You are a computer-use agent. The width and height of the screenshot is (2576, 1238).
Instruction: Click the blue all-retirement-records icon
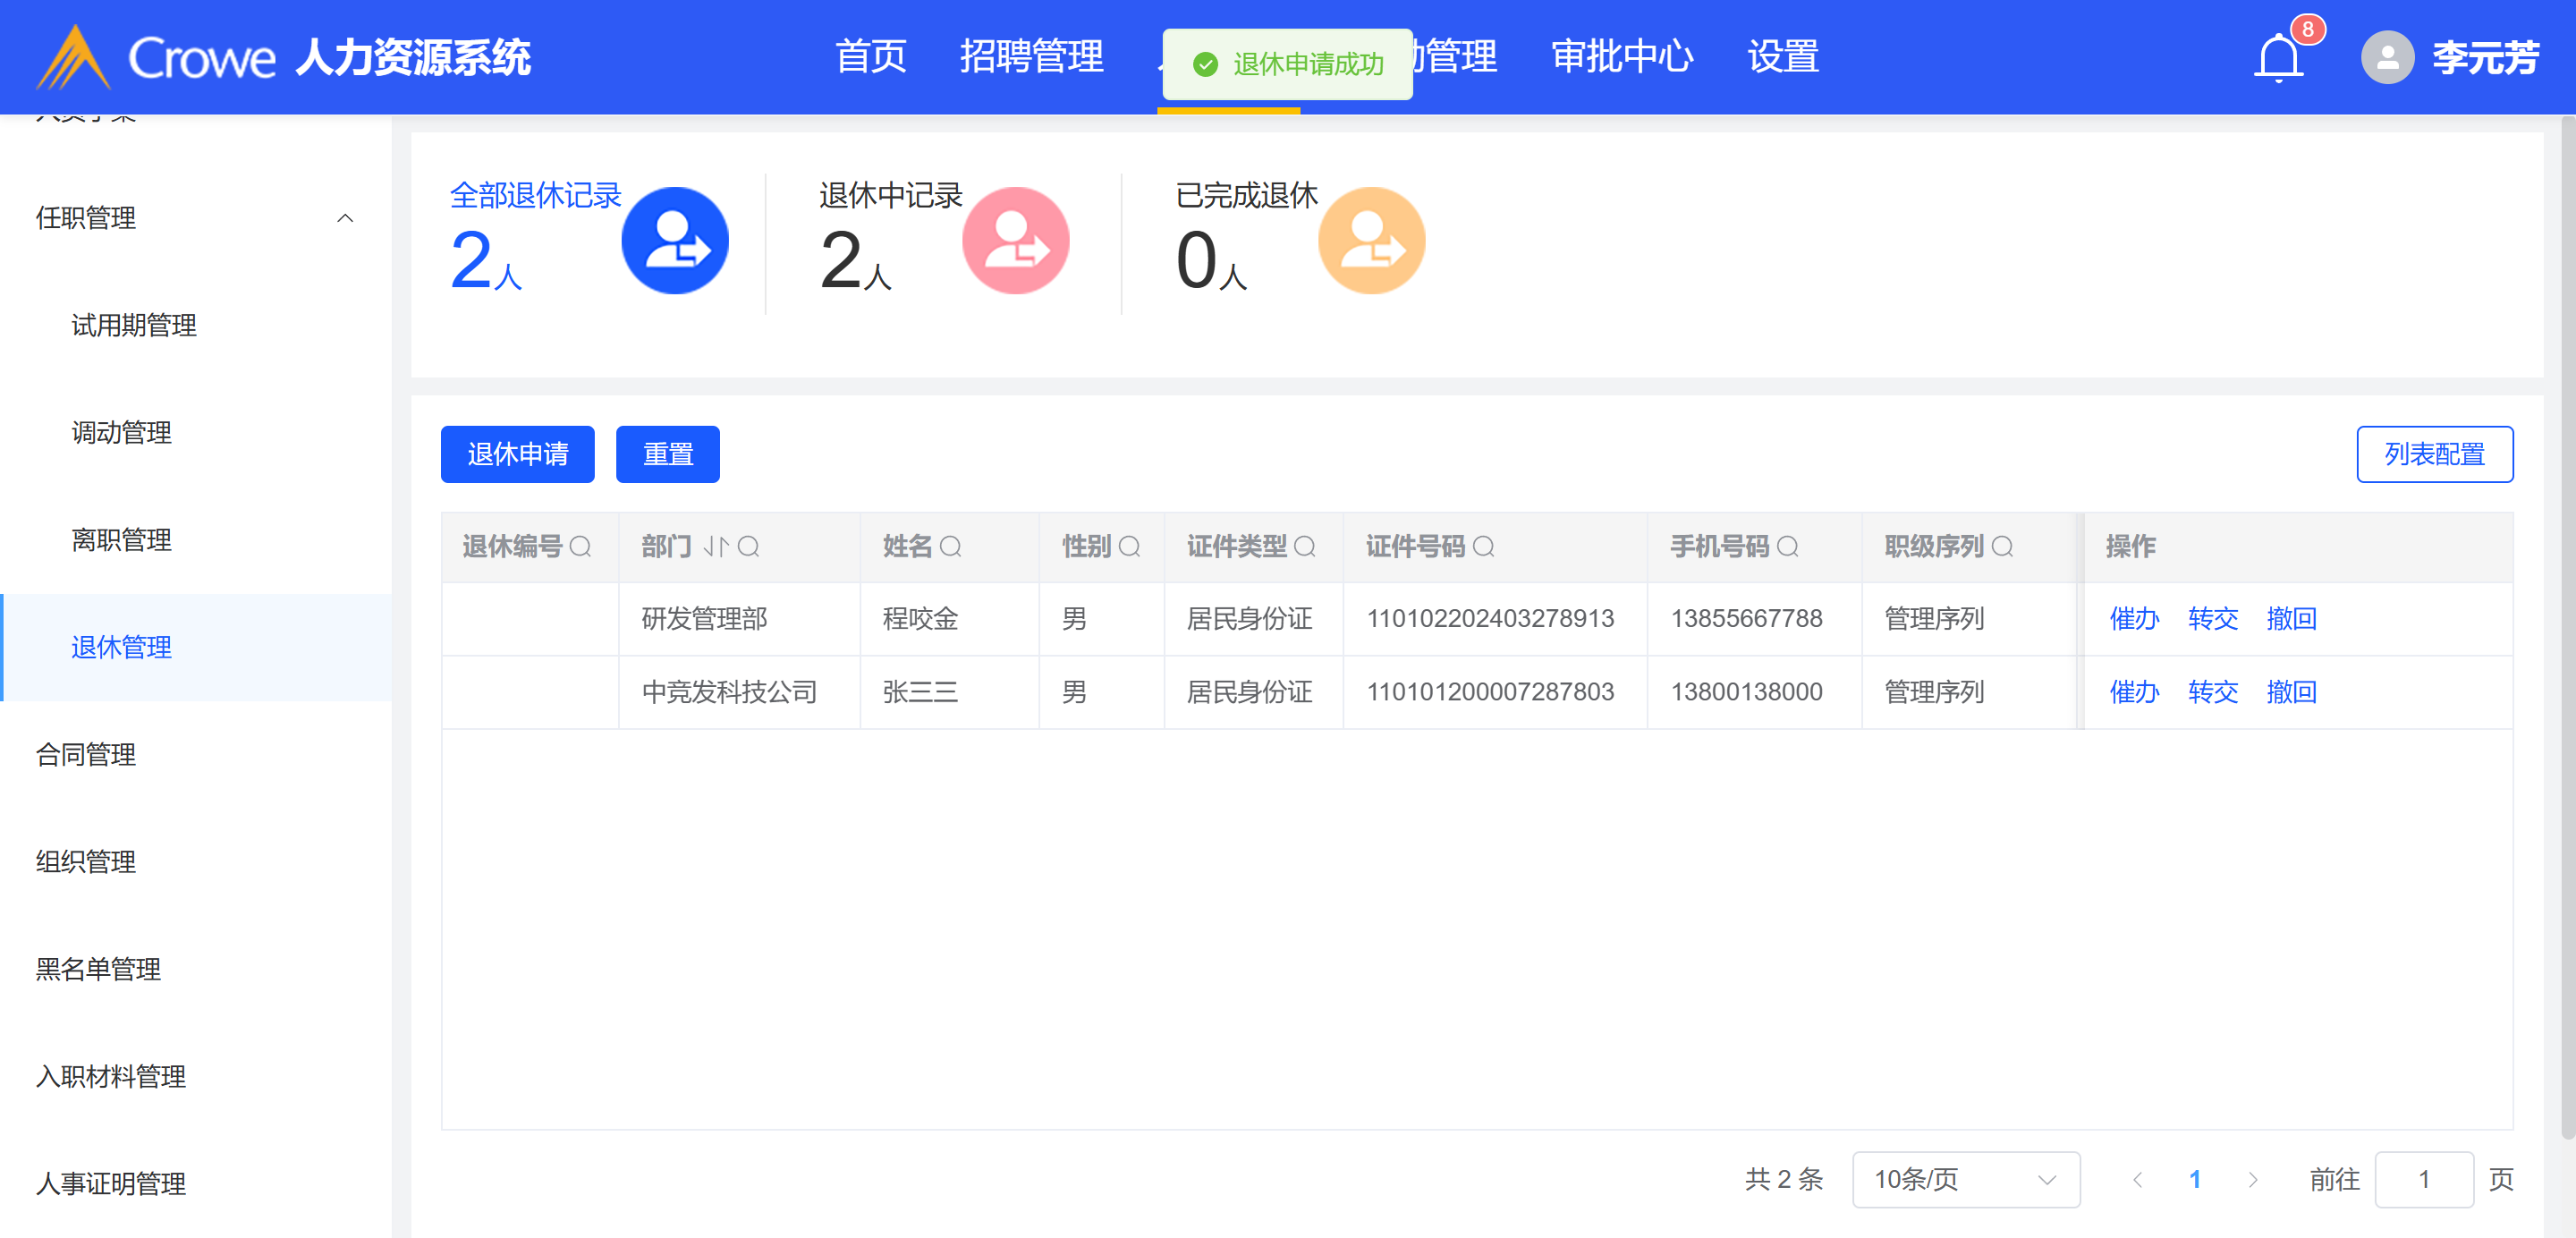point(675,240)
